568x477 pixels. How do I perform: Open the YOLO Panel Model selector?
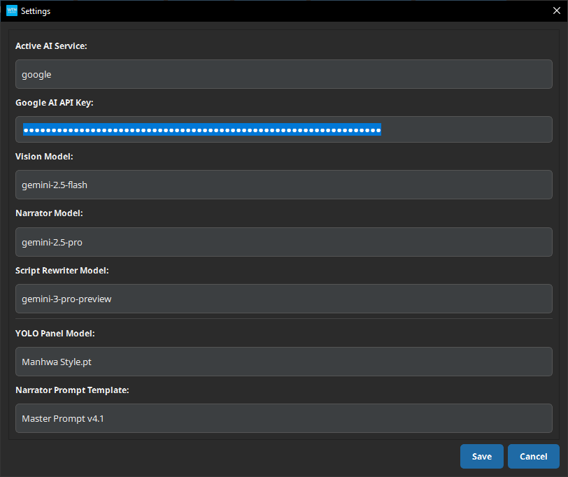pos(283,362)
